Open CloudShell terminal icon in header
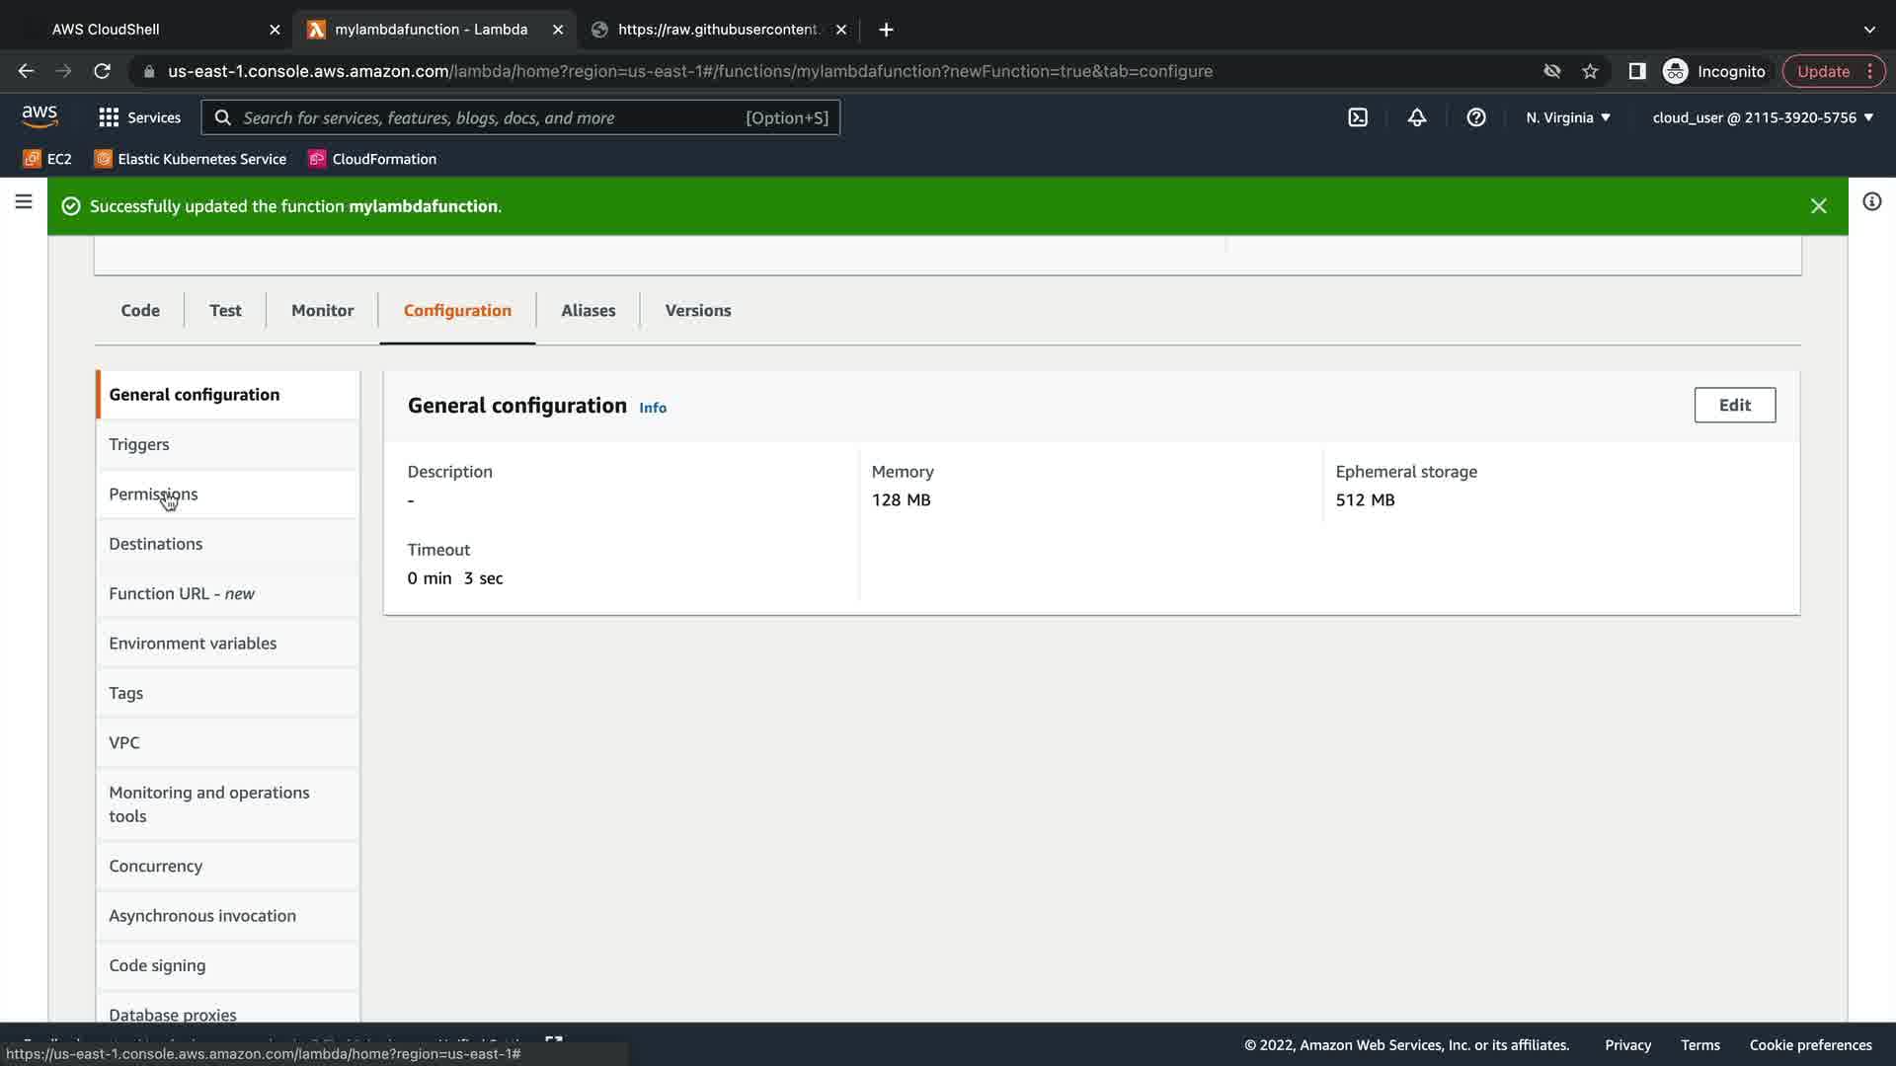 (1358, 117)
